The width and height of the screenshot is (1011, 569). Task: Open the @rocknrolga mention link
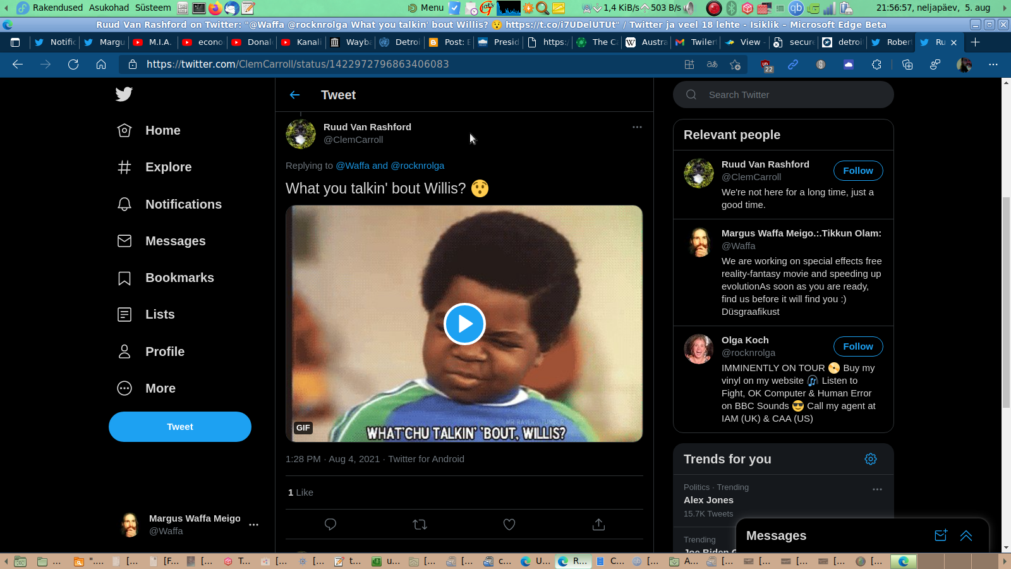(418, 166)
